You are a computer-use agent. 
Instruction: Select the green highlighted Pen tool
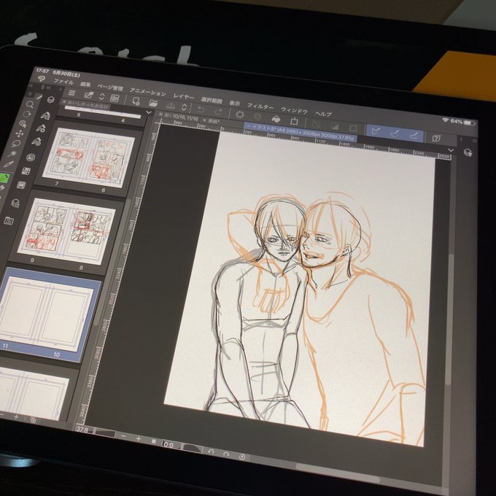(4, 178)
